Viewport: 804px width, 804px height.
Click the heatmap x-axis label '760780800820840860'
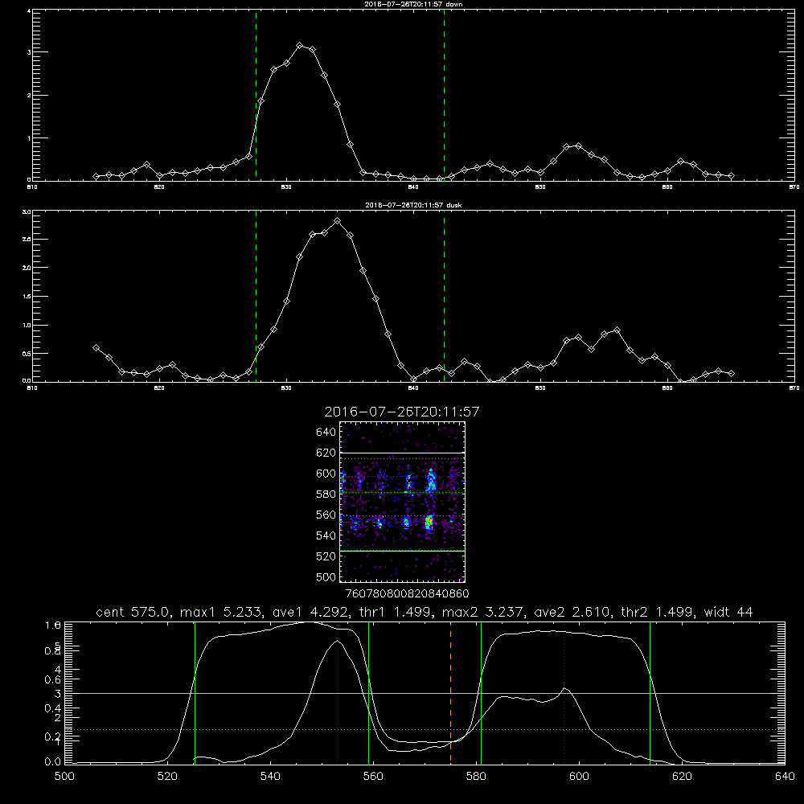pyautogui.click(x=407, y=594)
